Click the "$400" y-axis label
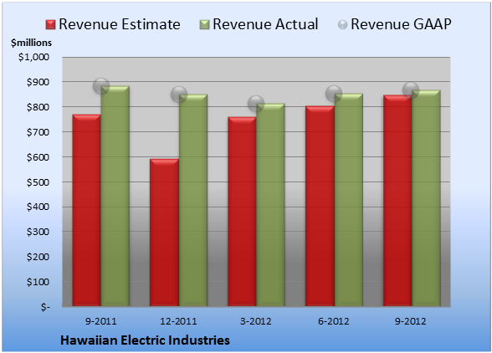Image resolution: width=492 pixels, height=353 pixels. click(38, 207)
